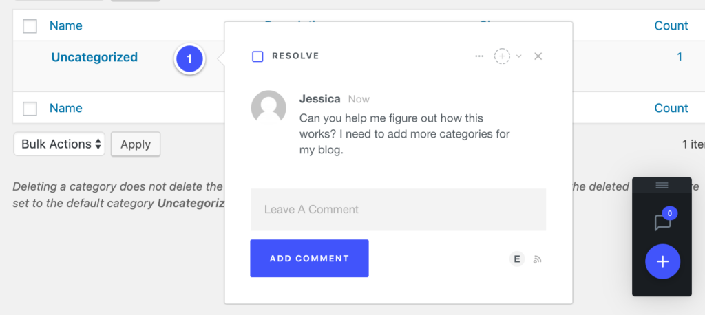Click the Apply button

pos(136,144)
